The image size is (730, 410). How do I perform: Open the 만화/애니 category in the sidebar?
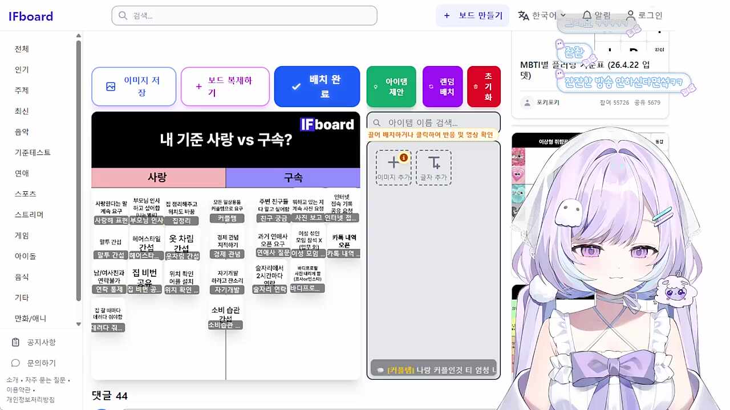[31, 318]
